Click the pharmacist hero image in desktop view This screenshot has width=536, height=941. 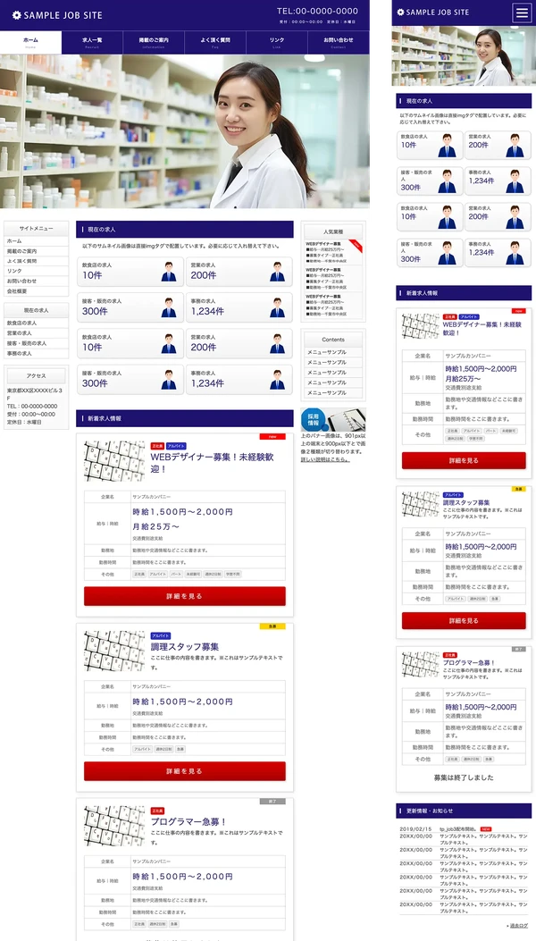[x=185, y=131]
